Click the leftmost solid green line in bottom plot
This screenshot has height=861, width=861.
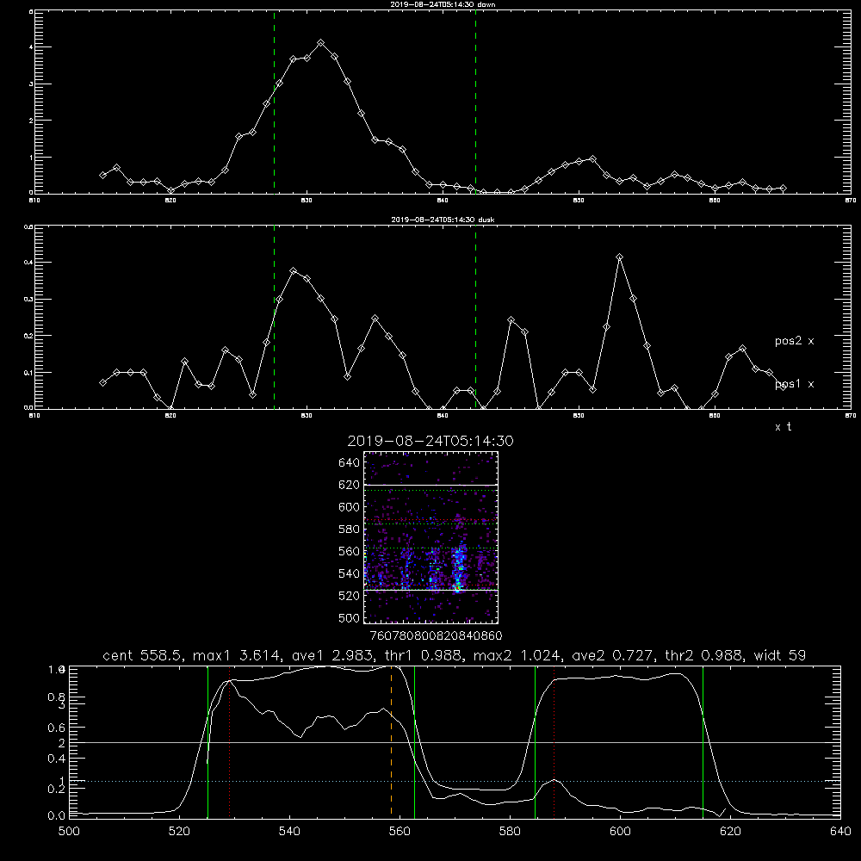(208, 742)
